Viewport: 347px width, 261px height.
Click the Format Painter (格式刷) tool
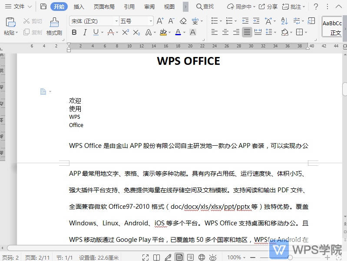pos(54,26)
